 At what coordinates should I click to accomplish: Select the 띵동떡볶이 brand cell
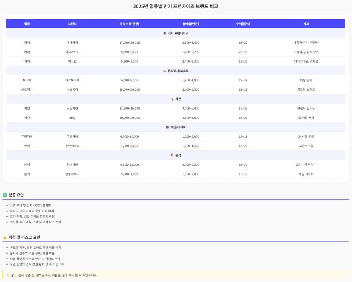pos(72,174)
